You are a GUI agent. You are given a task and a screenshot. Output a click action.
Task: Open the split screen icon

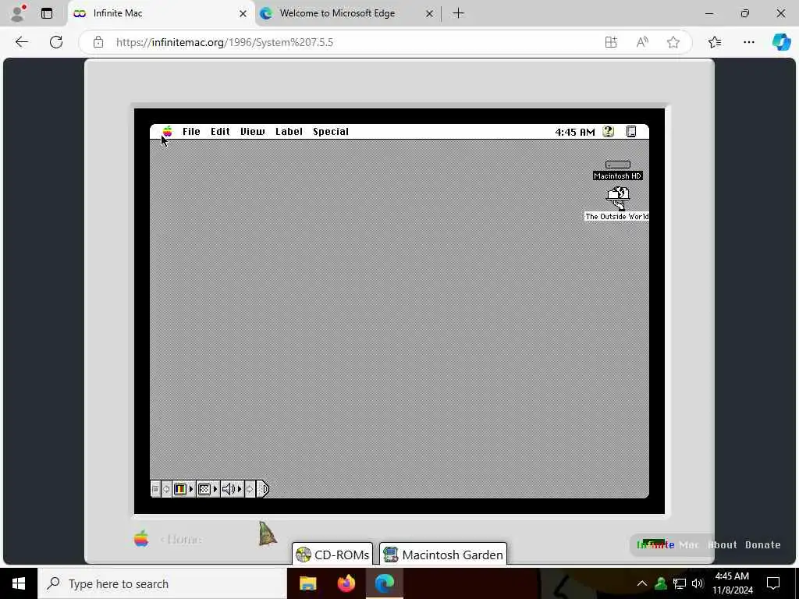[x=610, y=42]
